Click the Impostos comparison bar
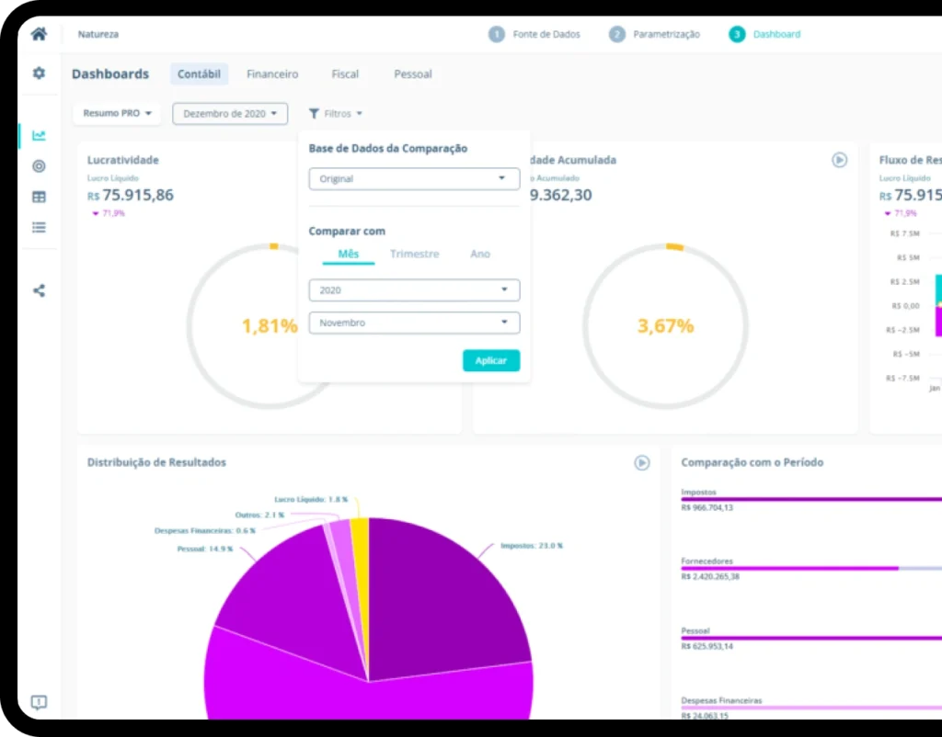 coord(811,499)
